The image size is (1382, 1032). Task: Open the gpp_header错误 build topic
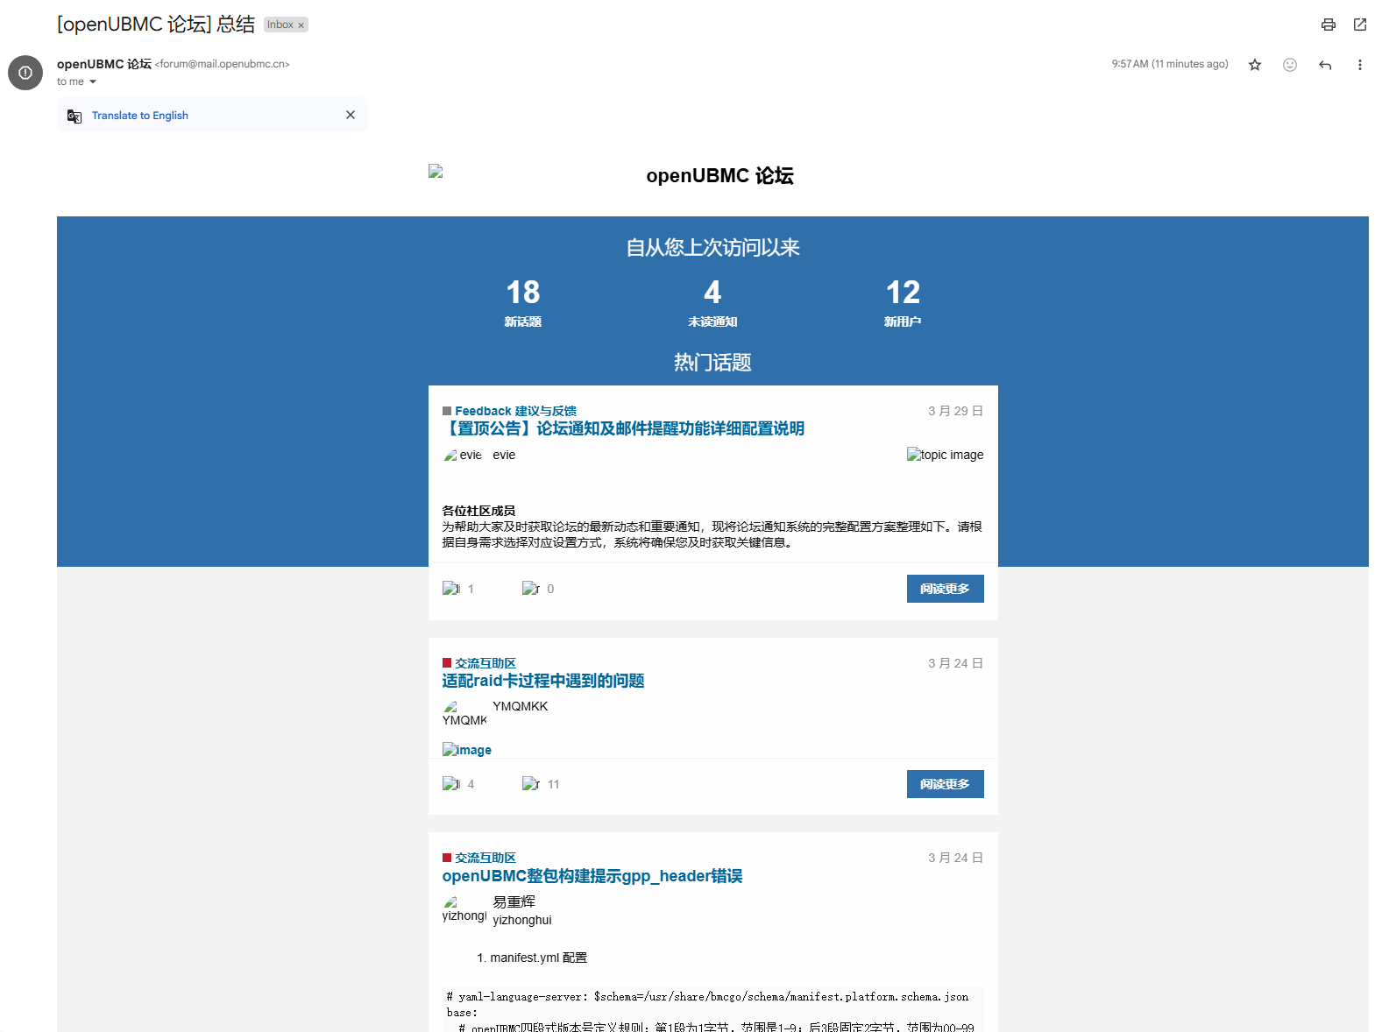592,876
